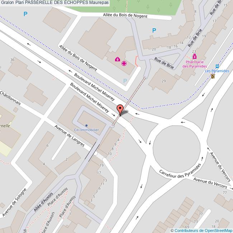Select the Les Pyramides stop label
The width and height of the screenshot is (233, 233).
pos(217,71)
